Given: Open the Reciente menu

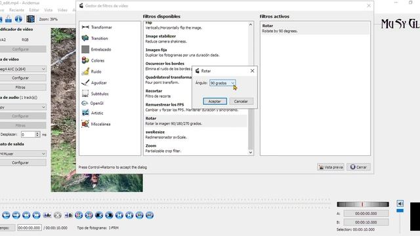Looking at the screenshot, I should [16, 10].
